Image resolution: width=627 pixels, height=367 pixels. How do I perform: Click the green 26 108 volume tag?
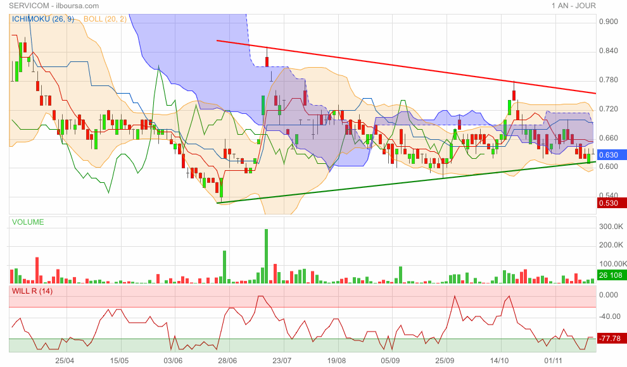(611, 275)
